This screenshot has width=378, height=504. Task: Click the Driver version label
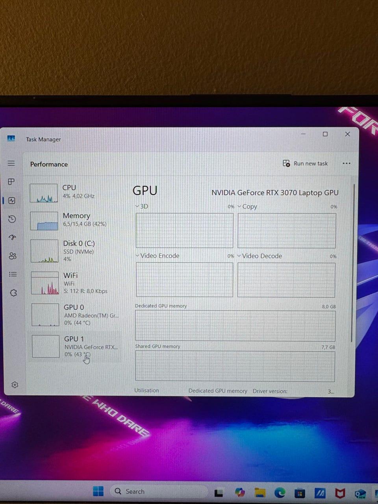(x=270, y=391)
